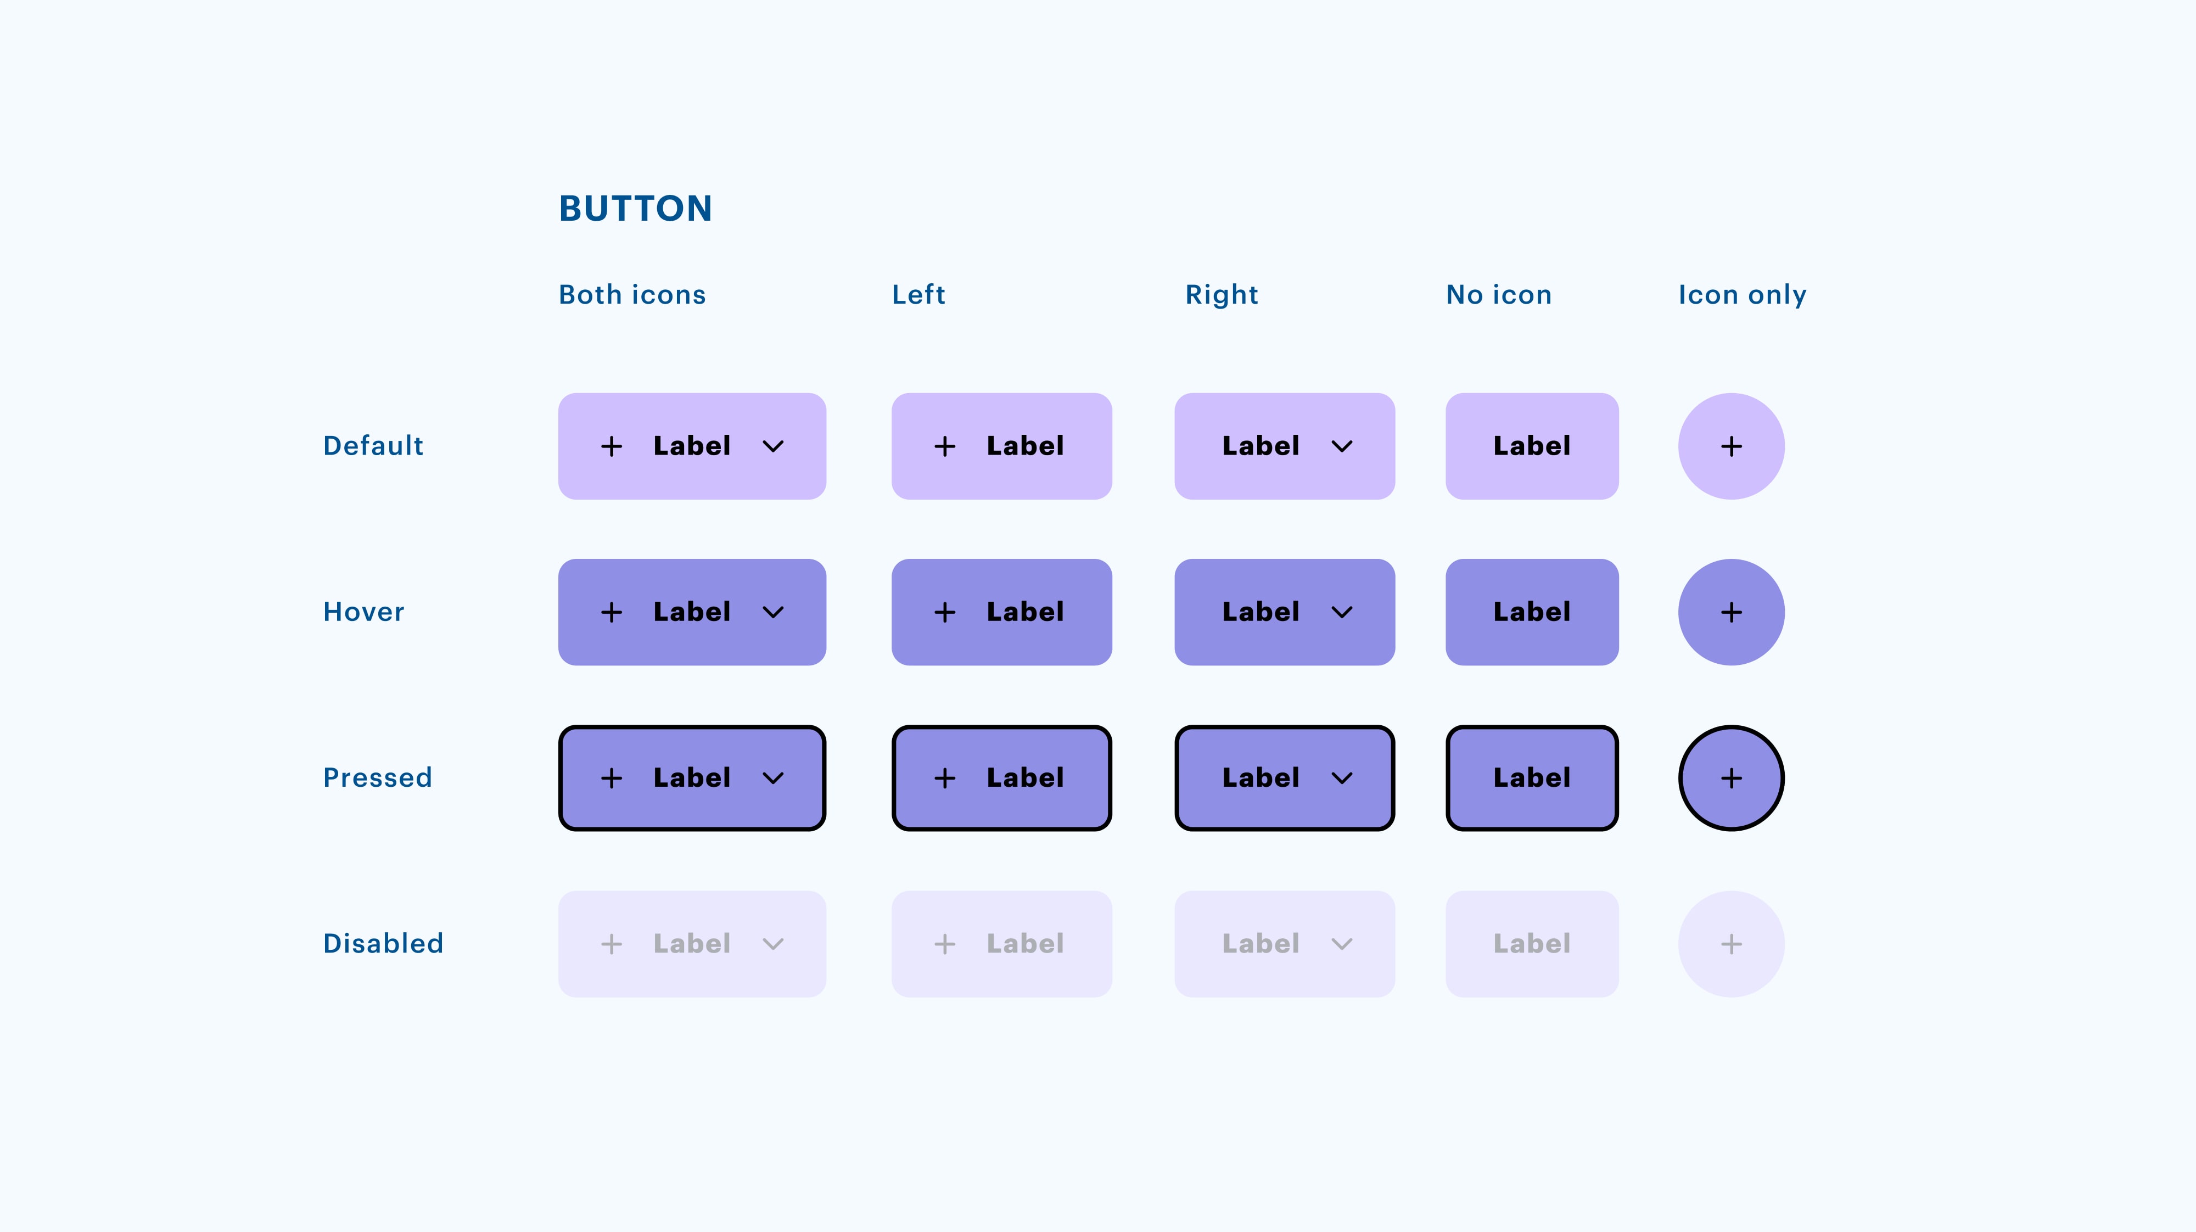Image resolution: width=2196 pixels, height=1232 pixels.
Task: Click the Hover No icon Label button
Action: tap(1532, 612)
